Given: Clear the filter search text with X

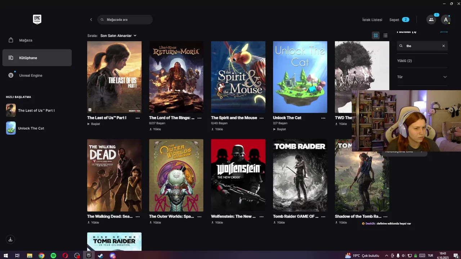Looking at the screenshot, I should 443,46.
